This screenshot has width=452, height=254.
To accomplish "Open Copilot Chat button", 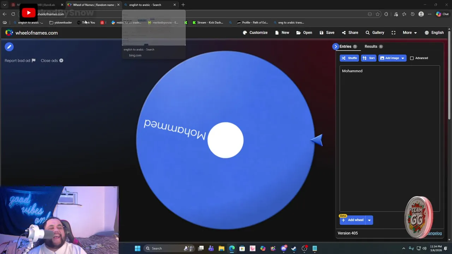I will click(442, 14).
